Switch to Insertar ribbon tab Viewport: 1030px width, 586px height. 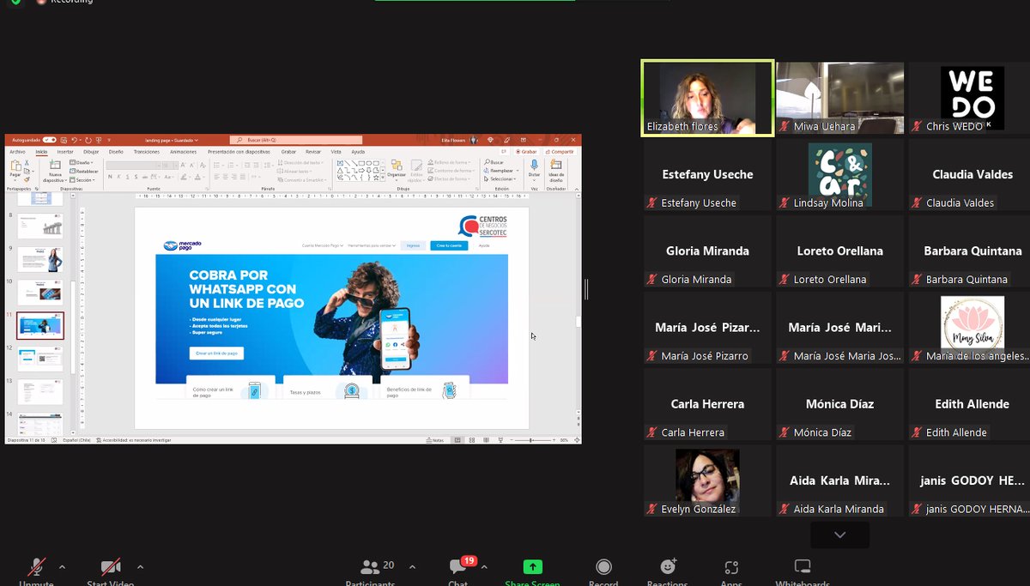(65, 152)
